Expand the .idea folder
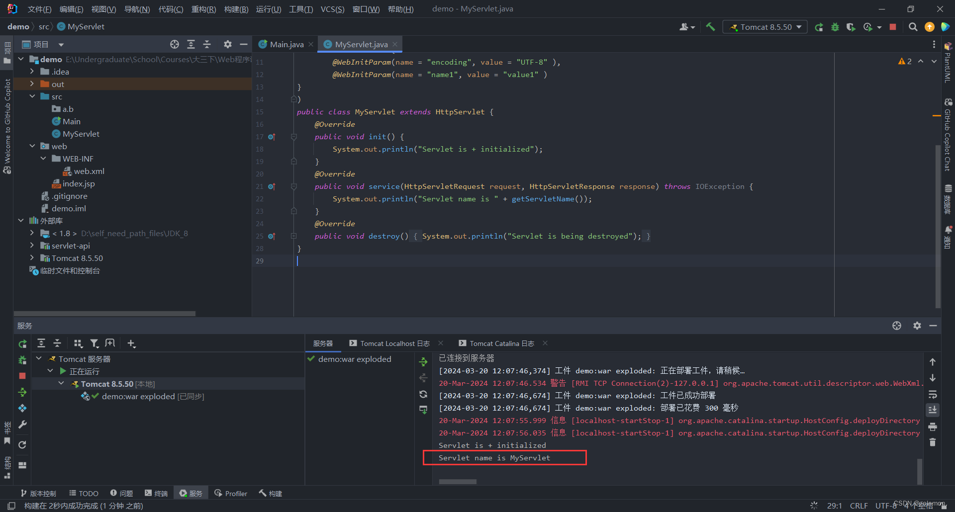Image resolution: width=955 pixels, height=512 pixels. coord(32,72)
